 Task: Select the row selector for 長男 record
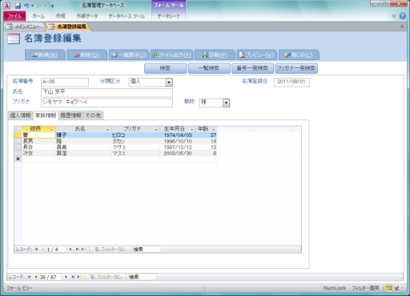click(x=18, y=141)
